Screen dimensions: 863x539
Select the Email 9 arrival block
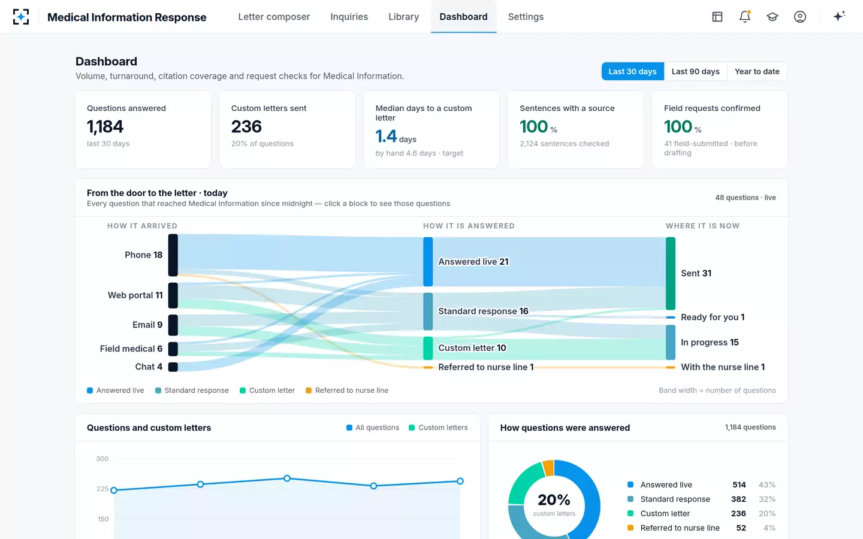[173, 325]
